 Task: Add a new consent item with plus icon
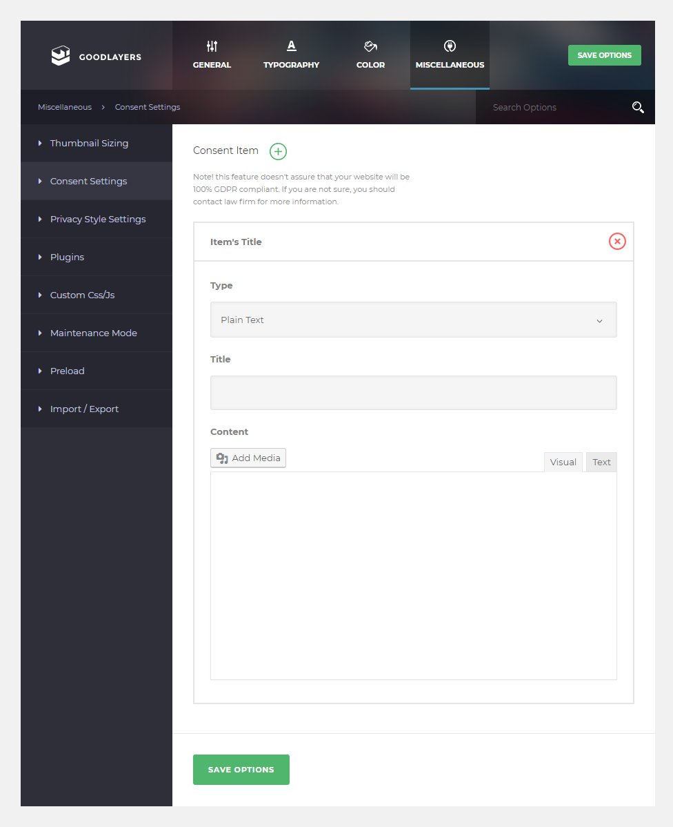tap(279, 151)
